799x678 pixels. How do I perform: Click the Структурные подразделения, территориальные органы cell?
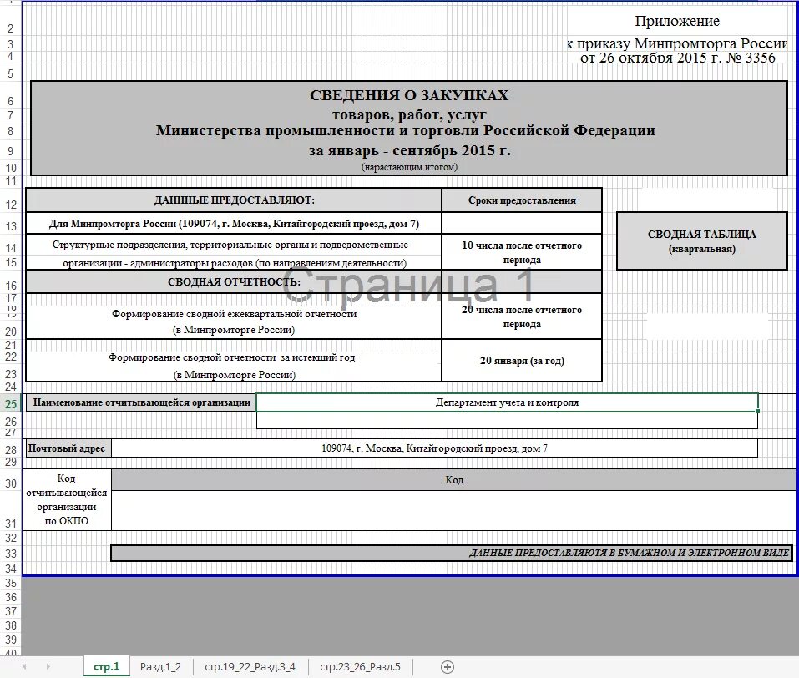[234, 252]
